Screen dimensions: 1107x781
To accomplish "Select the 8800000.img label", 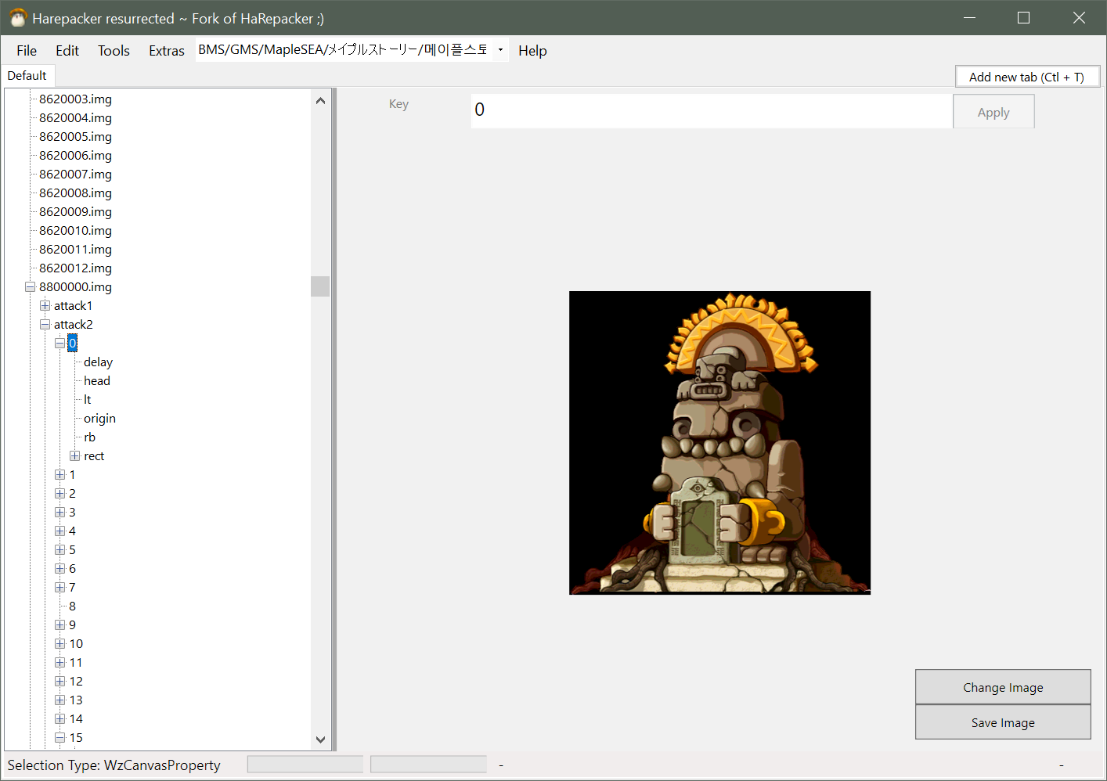I will [75, 287].
